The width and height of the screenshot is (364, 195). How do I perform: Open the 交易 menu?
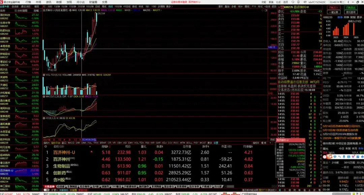coord(104,2)
